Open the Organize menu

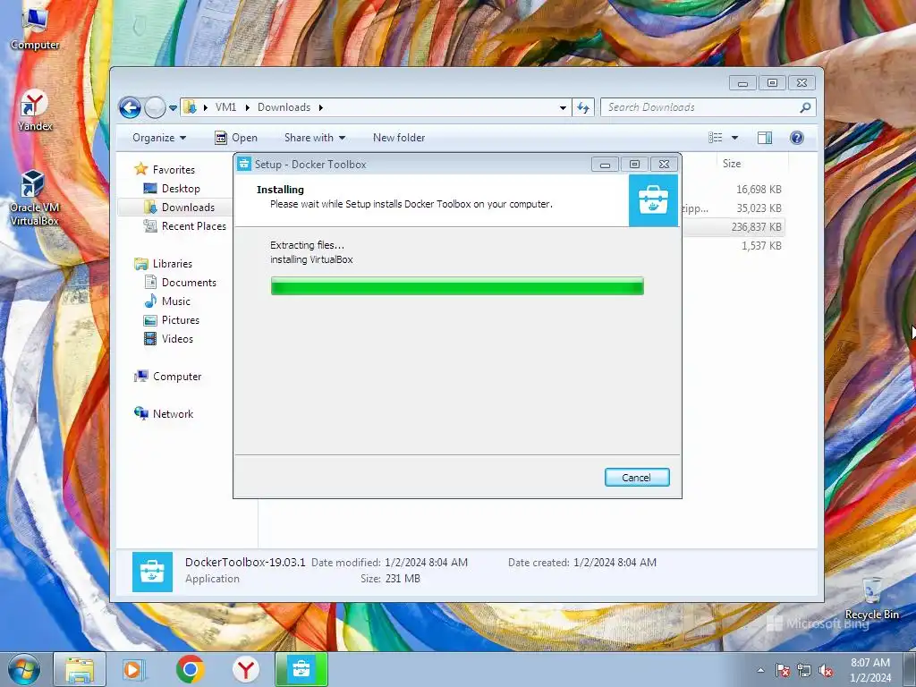[x=159, y=138]
